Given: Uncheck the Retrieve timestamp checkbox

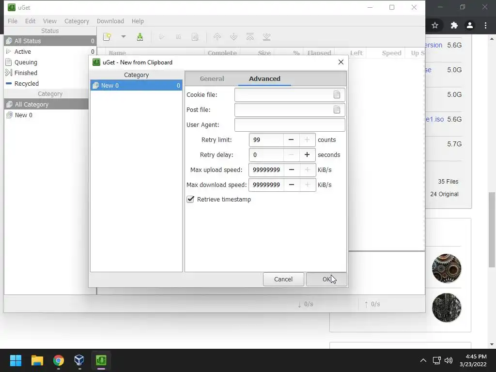Looking at the screenshot, I should pos(190,199).
